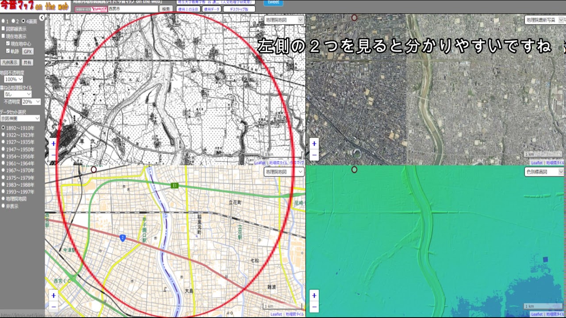This screenshot has height=318, width=566.
Task: Select the 1961～1964年 map period
Action: click(x=4, y=163)
